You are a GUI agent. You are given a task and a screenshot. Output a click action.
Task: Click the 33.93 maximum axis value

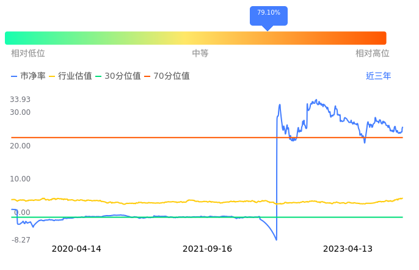21,100
